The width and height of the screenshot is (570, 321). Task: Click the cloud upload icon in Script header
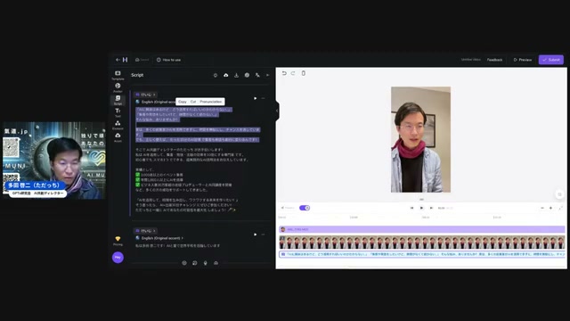click(x=225, y=75)
